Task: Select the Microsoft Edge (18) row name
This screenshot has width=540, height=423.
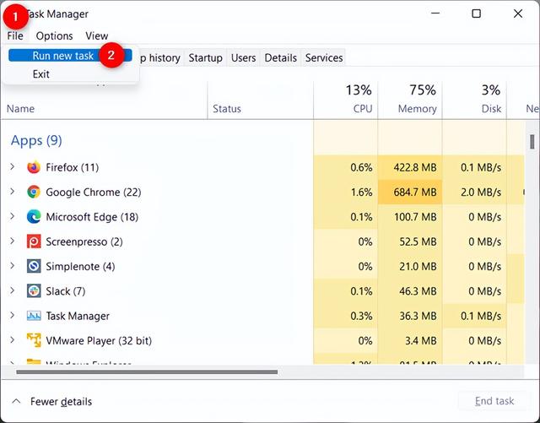Action: [x=92, y=217]
